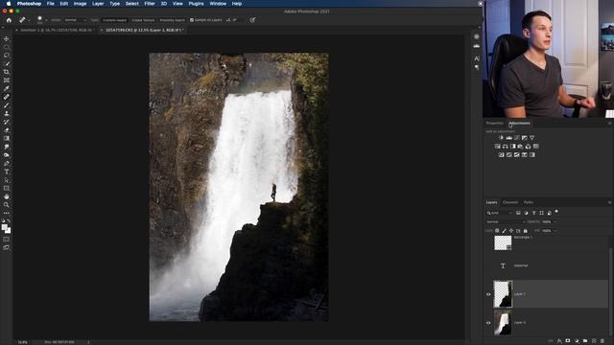Screen dimensions: 614x345
Task: Open the Filter menu
Action: coord(150,4)
